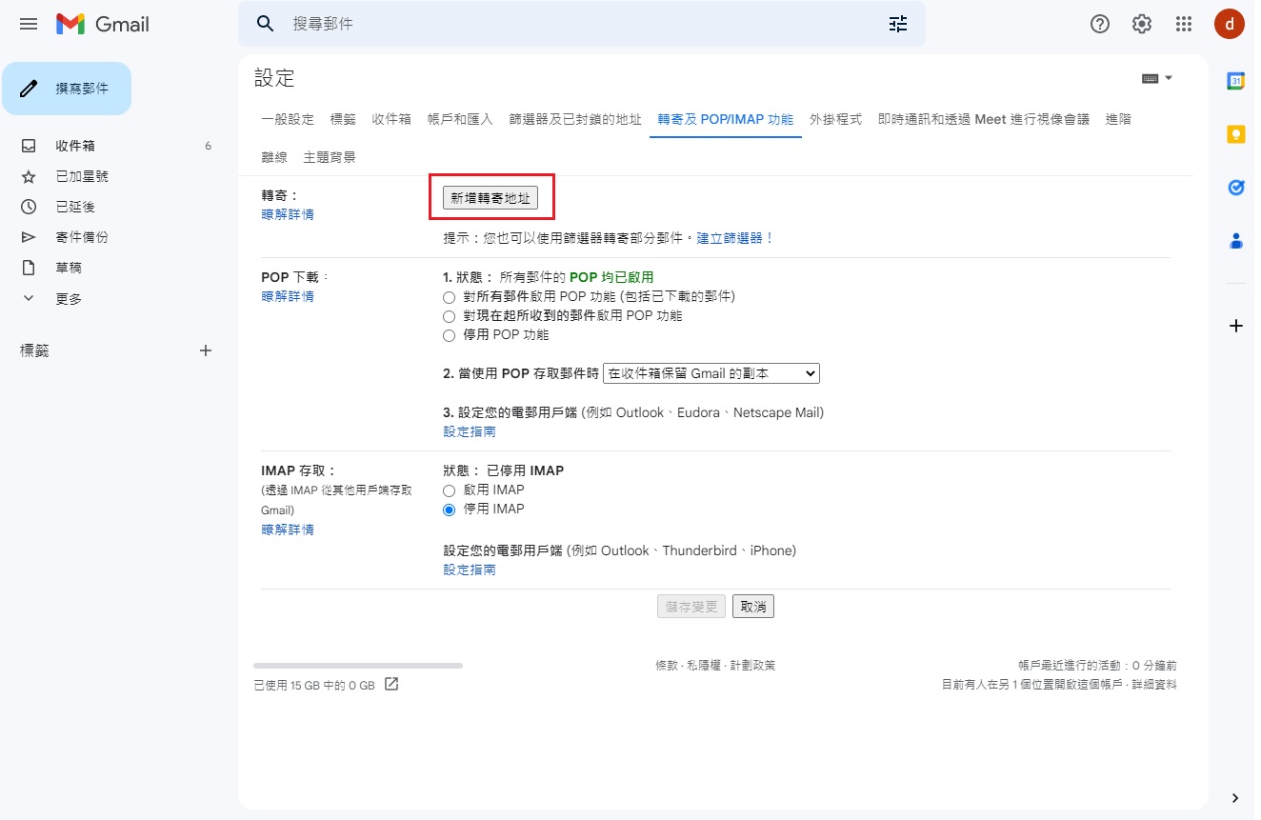Enable IMAP with 啟用 IMAP radio button
The height and width of the screenshot is (820, 1261).
[x=450, y=490]
